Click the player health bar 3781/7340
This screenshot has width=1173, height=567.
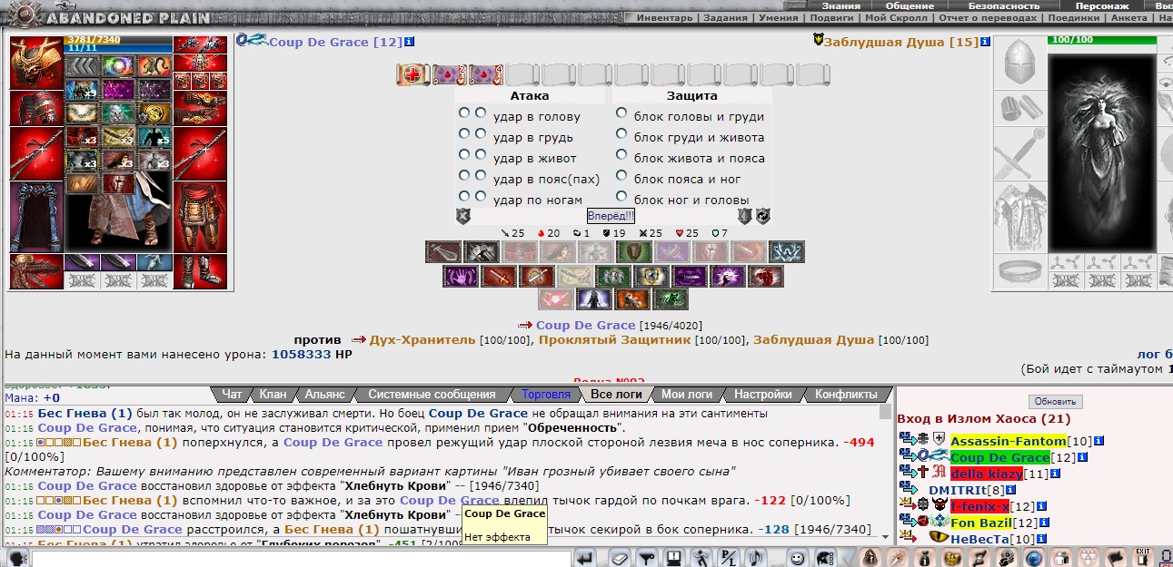click(119, 39)
